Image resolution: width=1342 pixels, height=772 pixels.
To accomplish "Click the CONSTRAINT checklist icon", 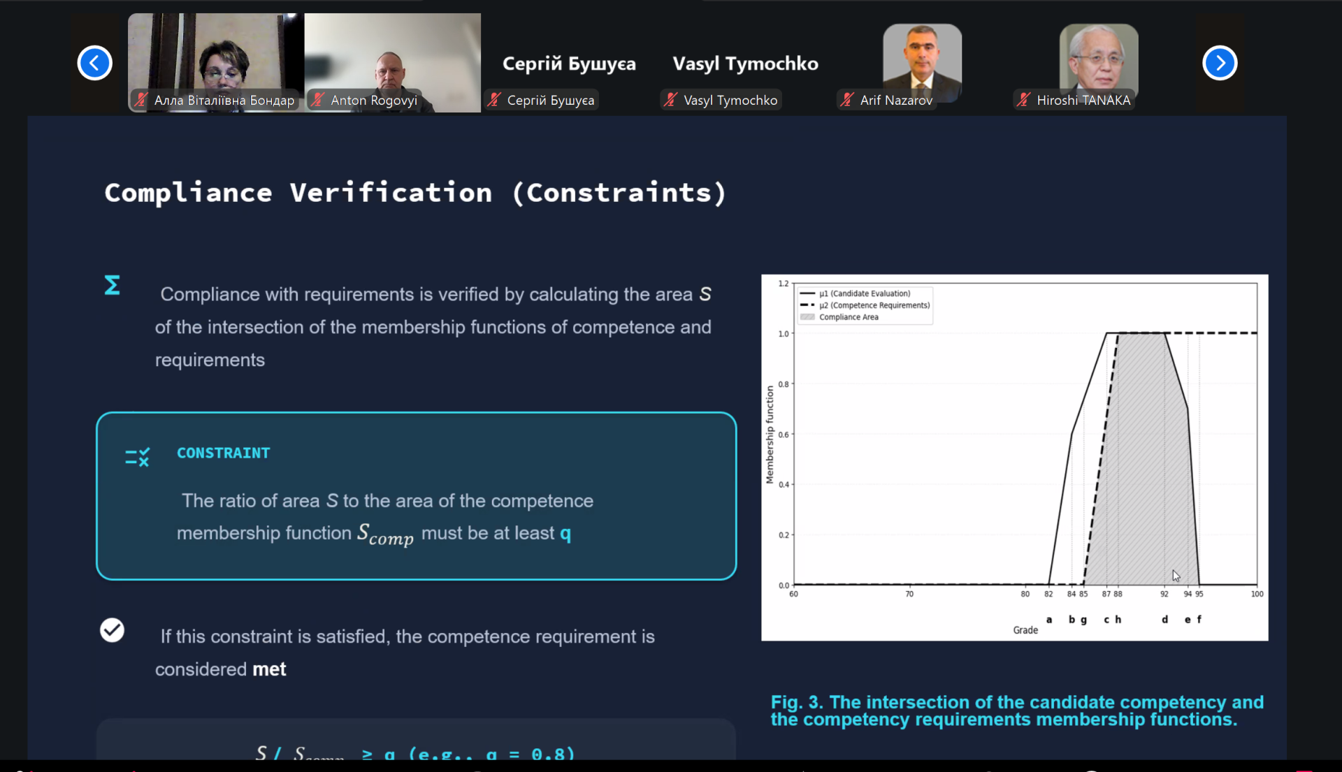I will tap(137, 457).
